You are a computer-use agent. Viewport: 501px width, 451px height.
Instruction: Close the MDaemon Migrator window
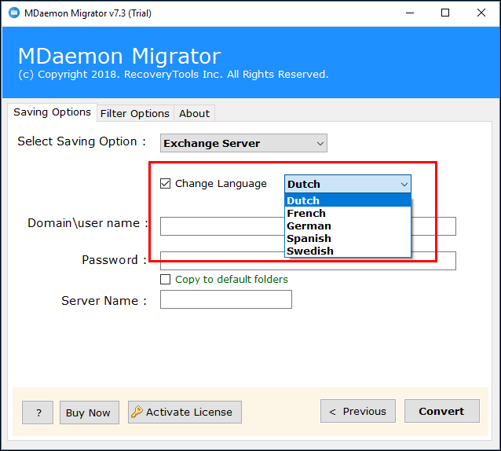pyautogui.click(x=481, y=13)
